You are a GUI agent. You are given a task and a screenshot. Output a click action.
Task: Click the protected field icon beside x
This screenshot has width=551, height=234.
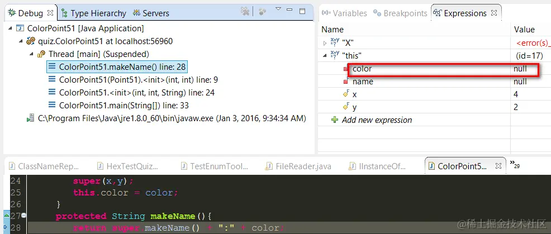[x=346, y=94]
